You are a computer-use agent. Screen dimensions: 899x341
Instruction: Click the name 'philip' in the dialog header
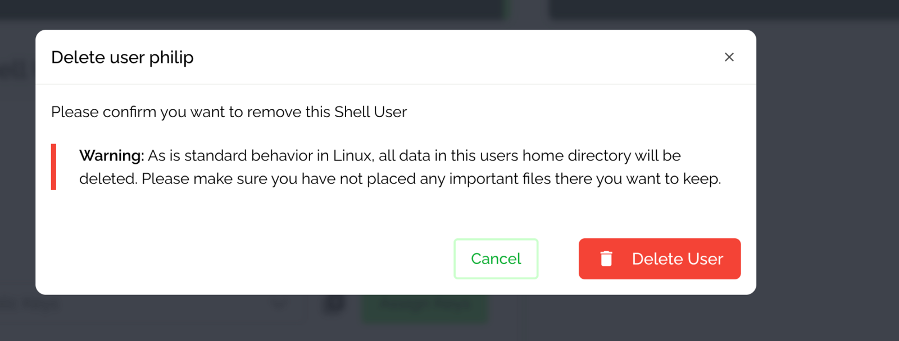point(171,57)
